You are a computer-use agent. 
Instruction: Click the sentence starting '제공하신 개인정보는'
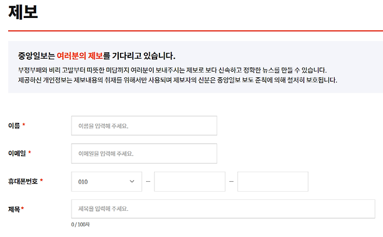[178, 80]
